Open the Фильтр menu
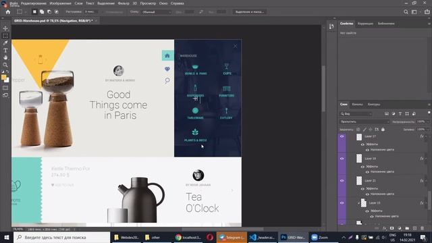The height and width of the screenshot is (243, 432). point(124,3)
